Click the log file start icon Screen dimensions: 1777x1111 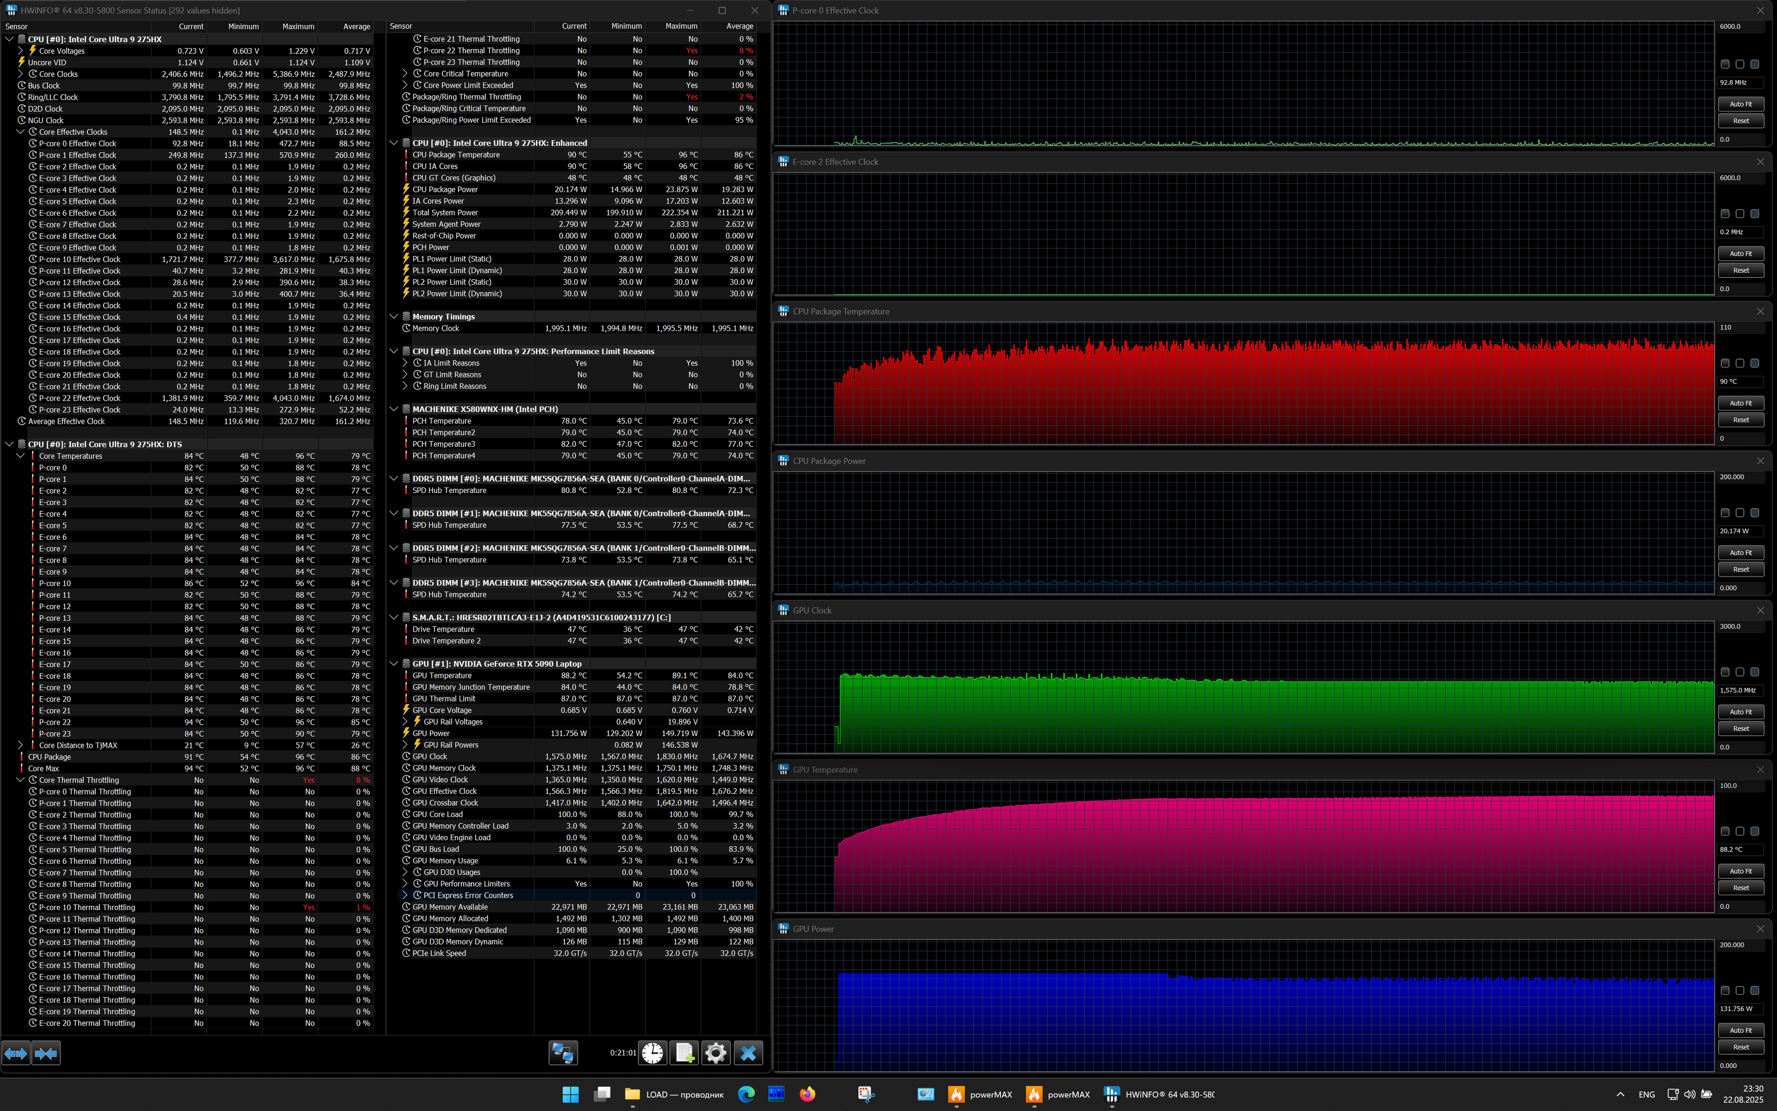[684, 1053]
